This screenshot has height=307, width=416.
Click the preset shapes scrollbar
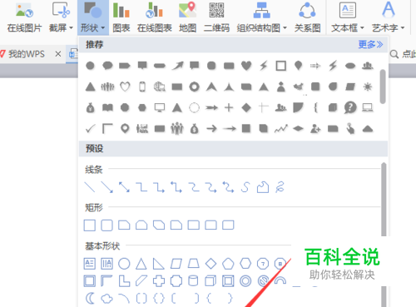tap(384, 200)
